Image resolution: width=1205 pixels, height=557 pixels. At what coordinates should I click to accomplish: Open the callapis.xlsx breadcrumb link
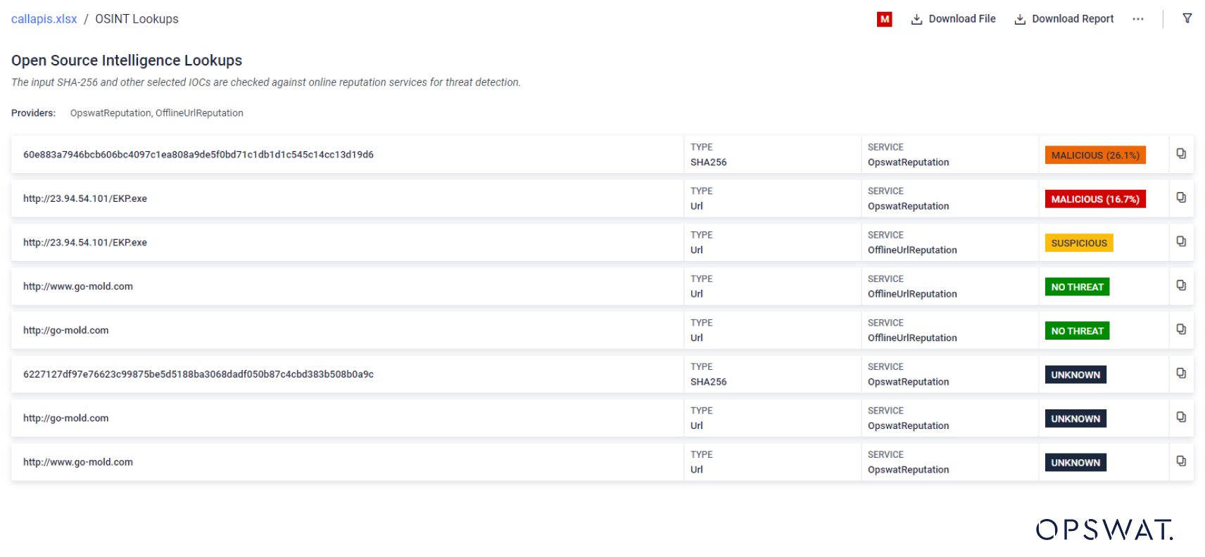(x=44, y=19)
